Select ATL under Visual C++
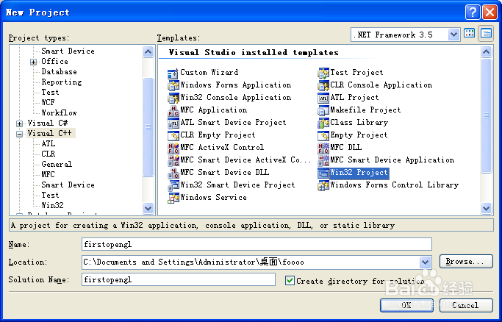Viewport: 502px width, 322px height. [x=49, y=143]
